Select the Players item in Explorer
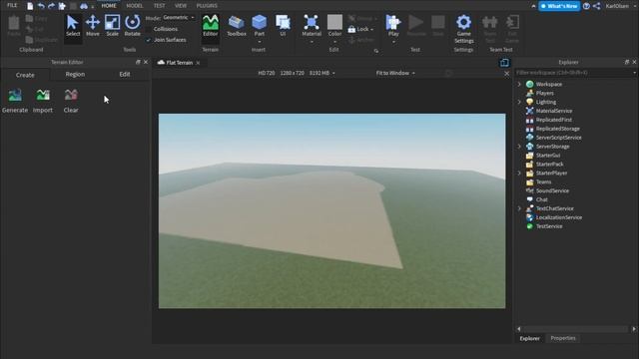The width and height of the screenshot is (639, 359). [545, 93]
